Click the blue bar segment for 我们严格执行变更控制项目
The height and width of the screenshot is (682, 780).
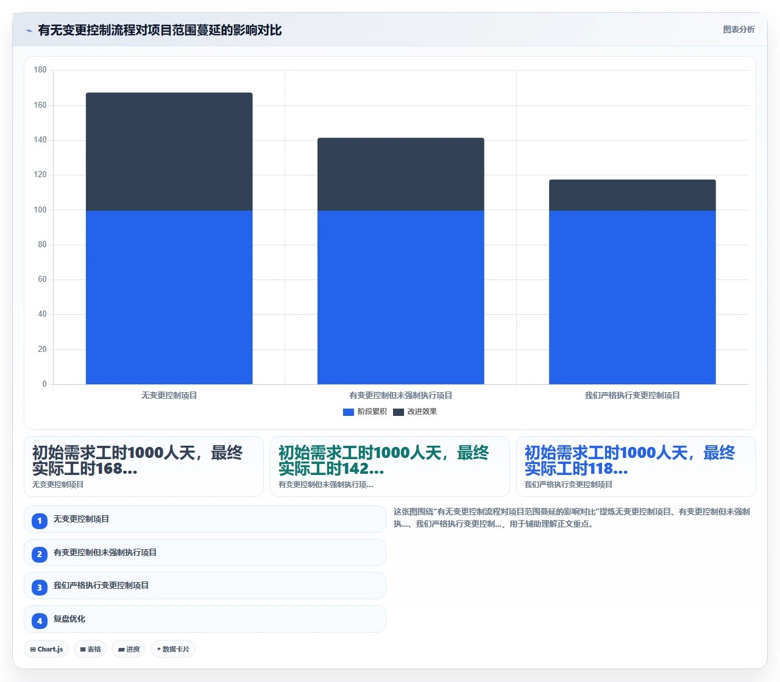coord(633,297)
